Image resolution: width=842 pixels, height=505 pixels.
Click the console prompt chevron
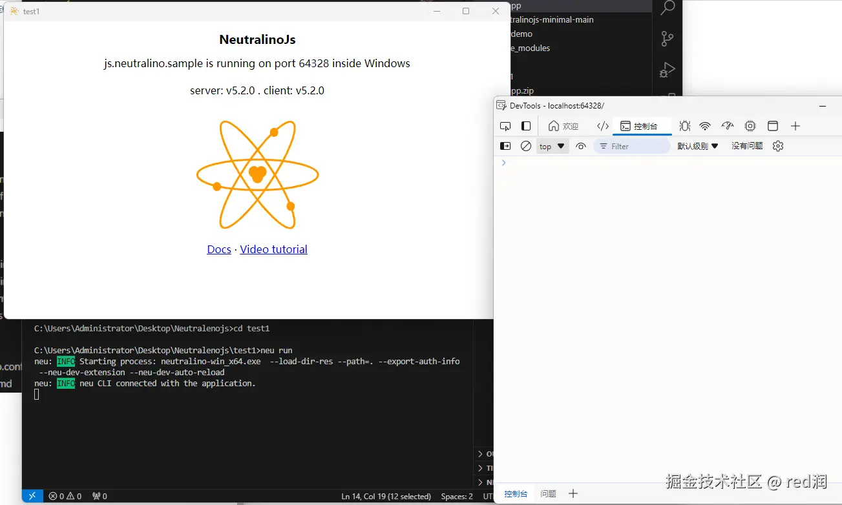pos(504,163)
